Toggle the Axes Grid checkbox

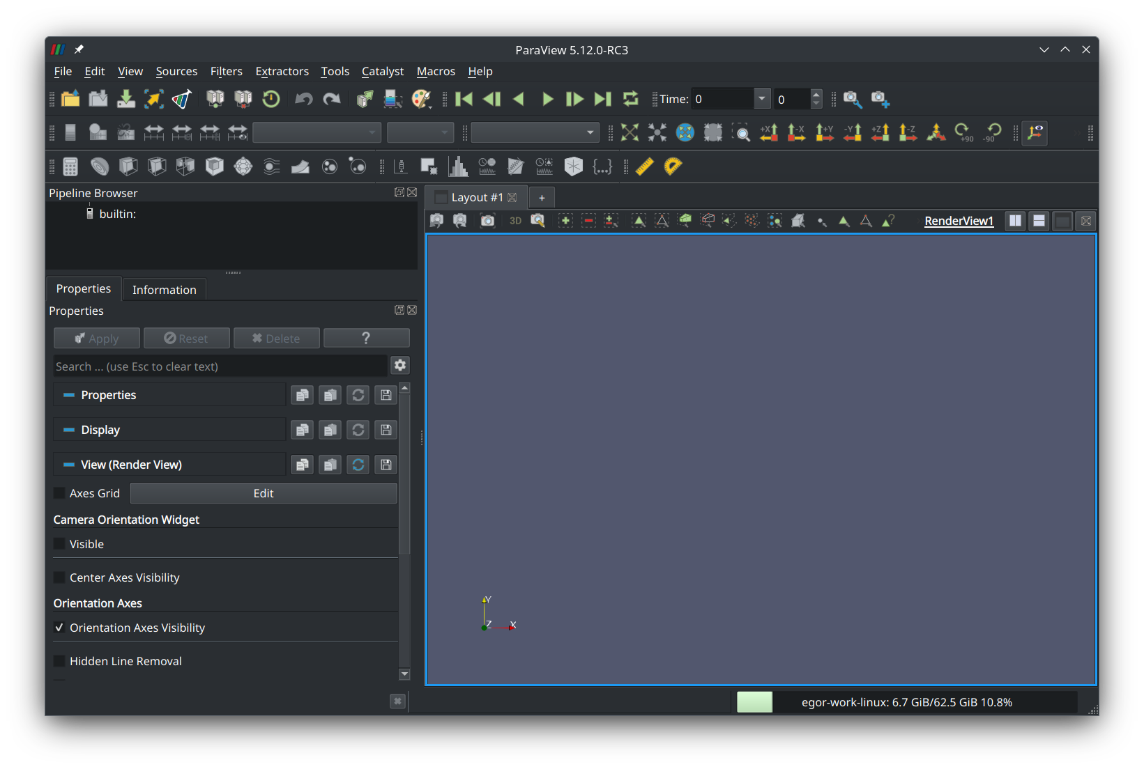click(x=60, y=493)
